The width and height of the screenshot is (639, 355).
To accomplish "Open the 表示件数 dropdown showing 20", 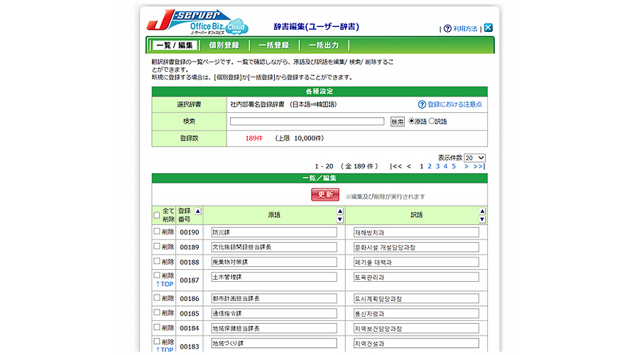I will (474, 158).
